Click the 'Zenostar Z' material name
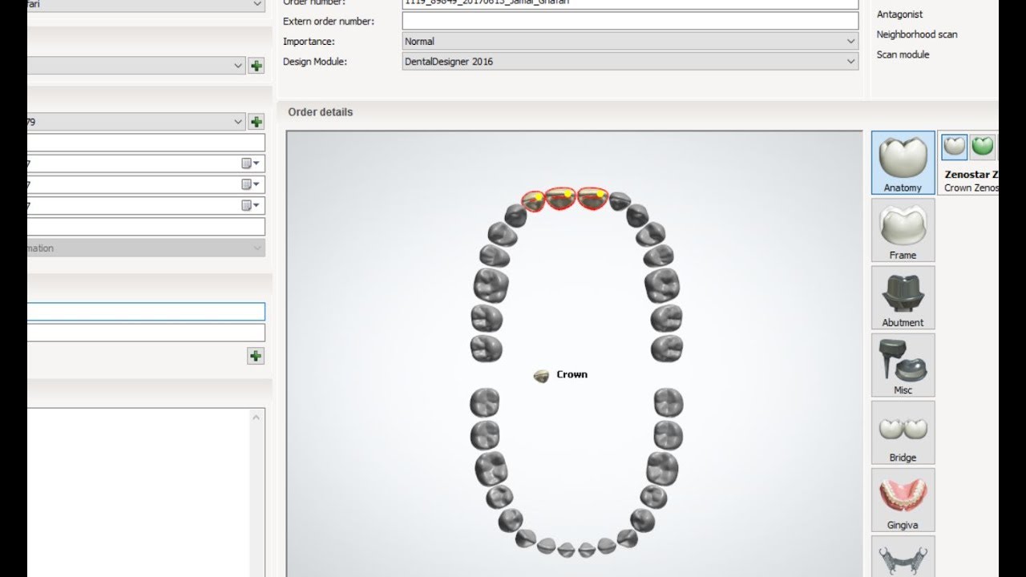The image size is (1026, 577). [971, 174]
